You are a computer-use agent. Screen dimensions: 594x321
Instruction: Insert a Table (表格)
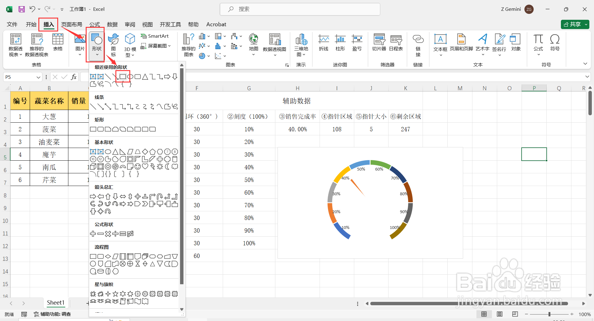pos(58,43)
